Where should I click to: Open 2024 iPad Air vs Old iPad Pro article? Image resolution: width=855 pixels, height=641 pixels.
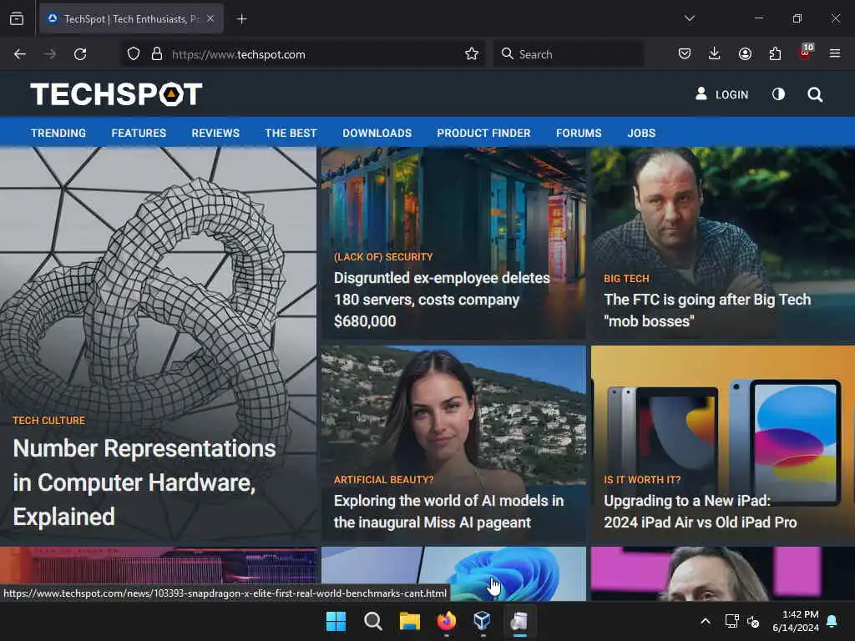point(701,512)
